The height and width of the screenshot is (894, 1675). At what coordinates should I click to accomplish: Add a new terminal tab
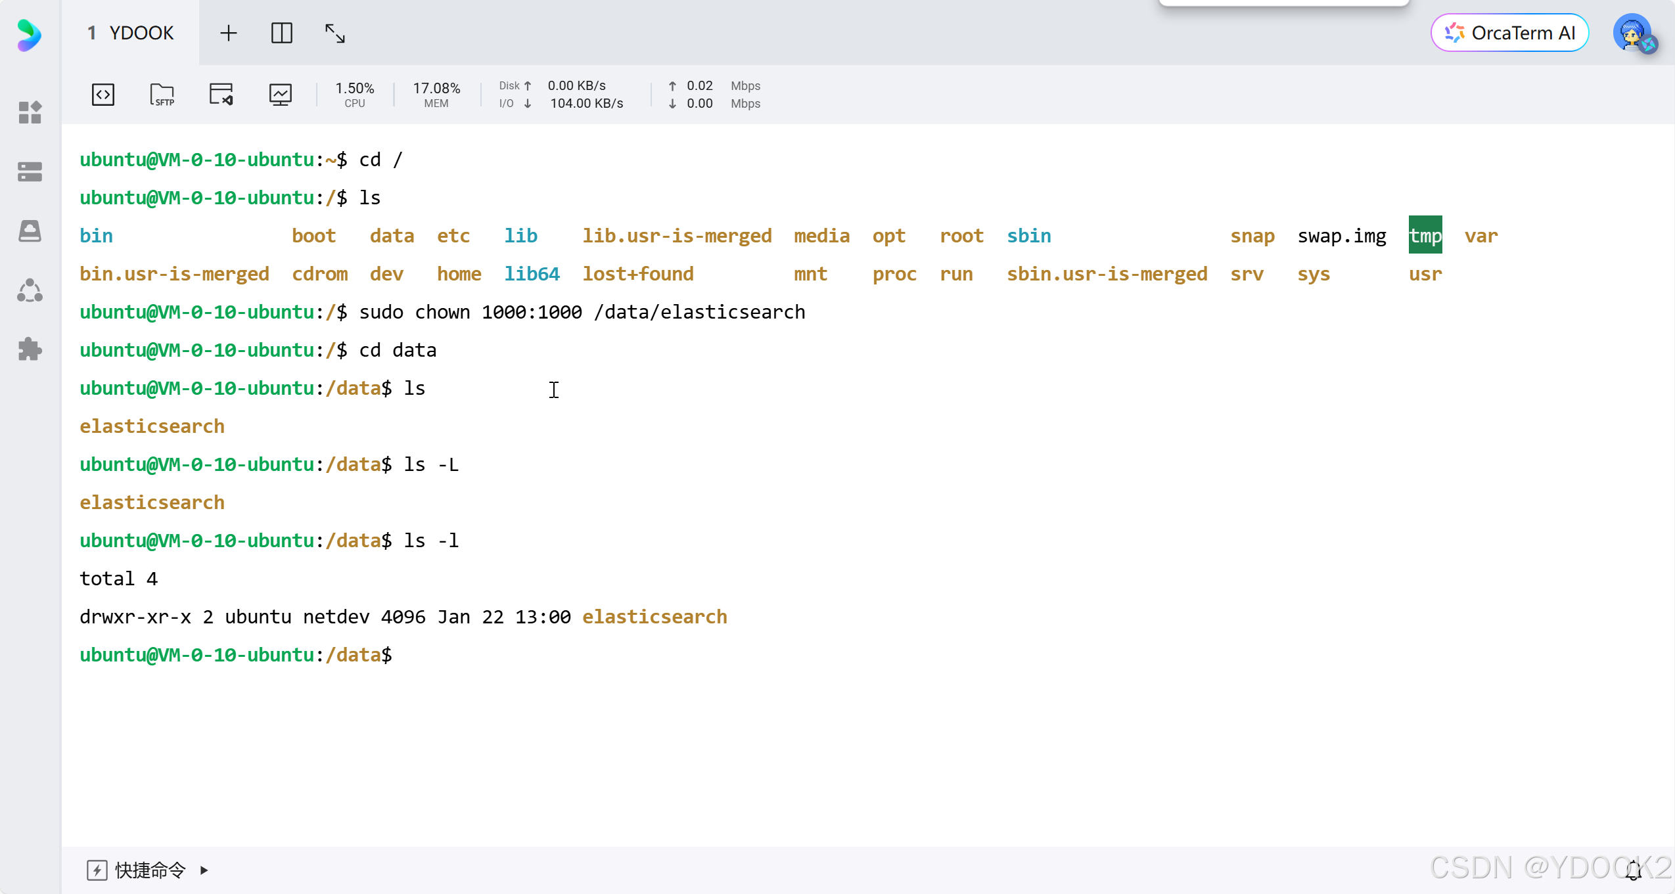(x=228, y=33)
